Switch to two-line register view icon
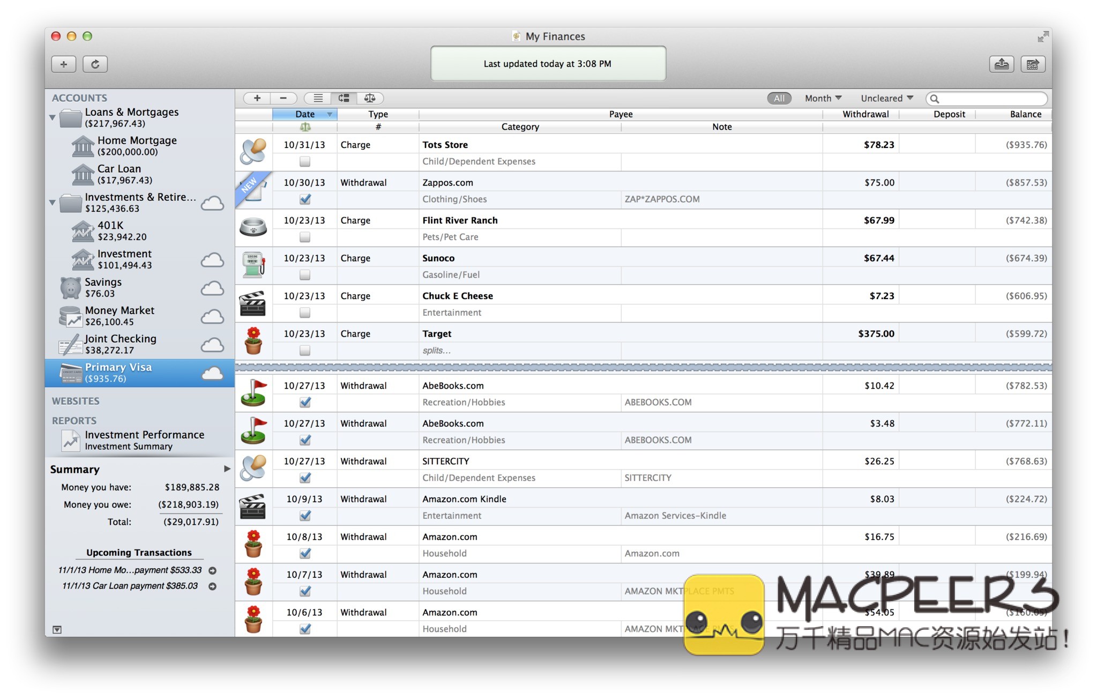This screenshot has height=699, width=1097. (x=343, y=98)
